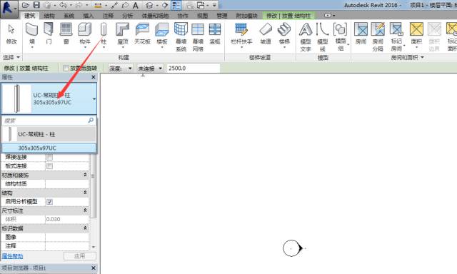
Task: Click the Switch Windows icon in quick access
Action: pyautogui.click(x=201, y=5)
